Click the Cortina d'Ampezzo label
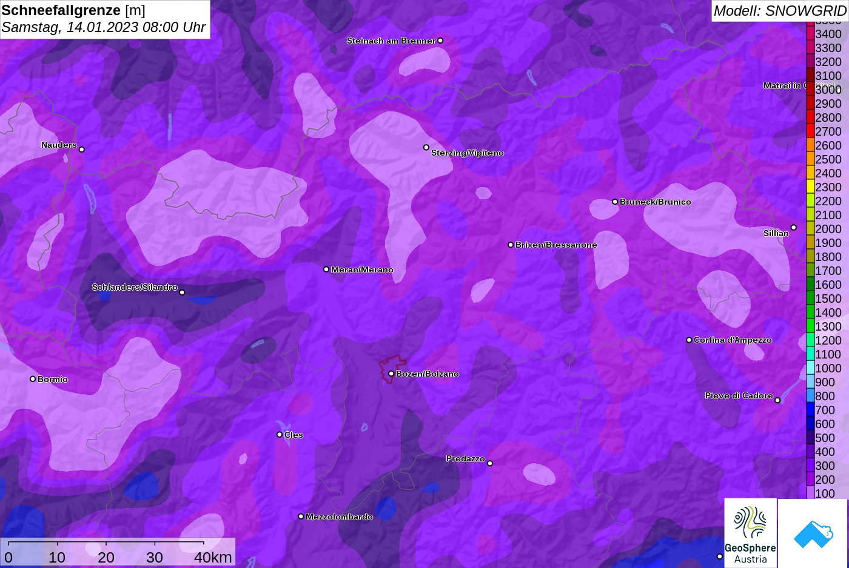This screenshot has width=849, height=568. (733, 340)
